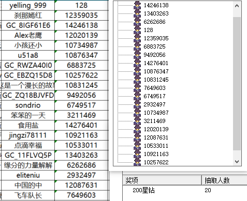Click the scroll up arrow of winner list
Viewport: 247px width, 201px height.
pos(237,6)
